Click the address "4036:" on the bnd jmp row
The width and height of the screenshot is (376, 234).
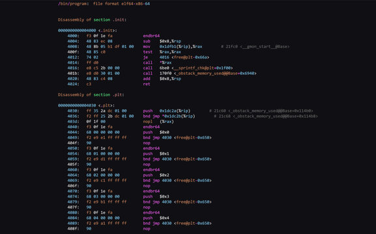point(74,116)
